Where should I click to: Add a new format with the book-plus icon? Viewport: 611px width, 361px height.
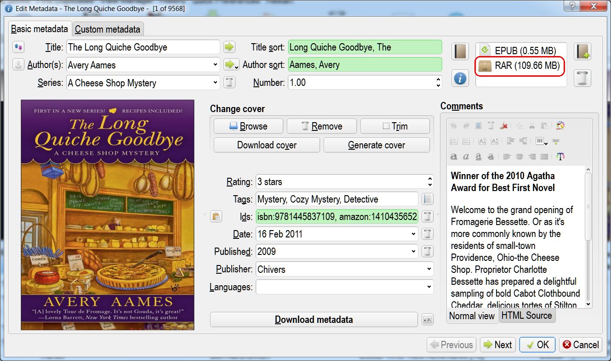pyautogui.click(x=582, y=51)
